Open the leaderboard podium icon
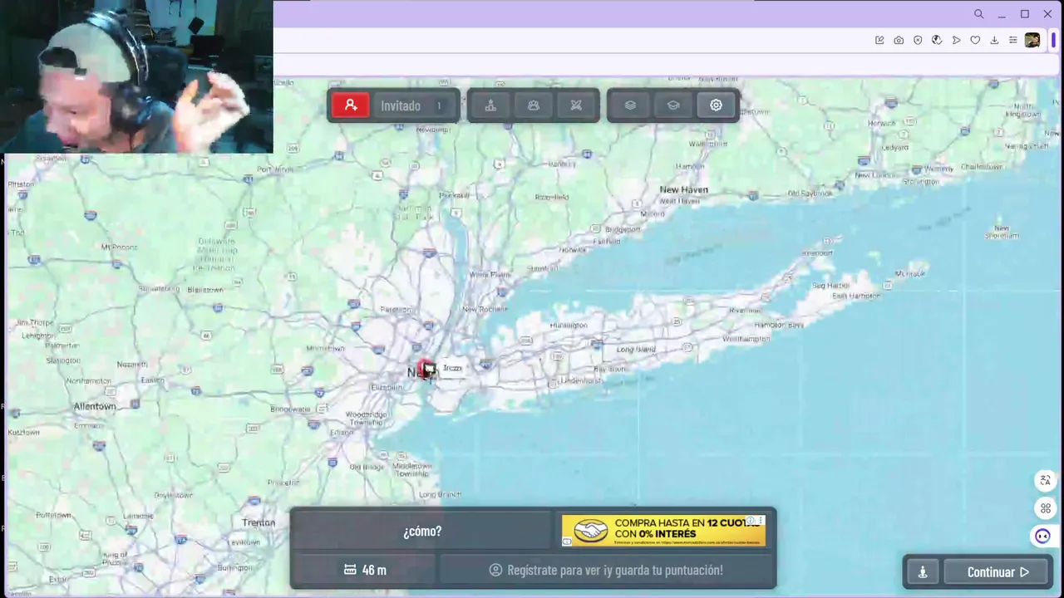 coord(490,105)
